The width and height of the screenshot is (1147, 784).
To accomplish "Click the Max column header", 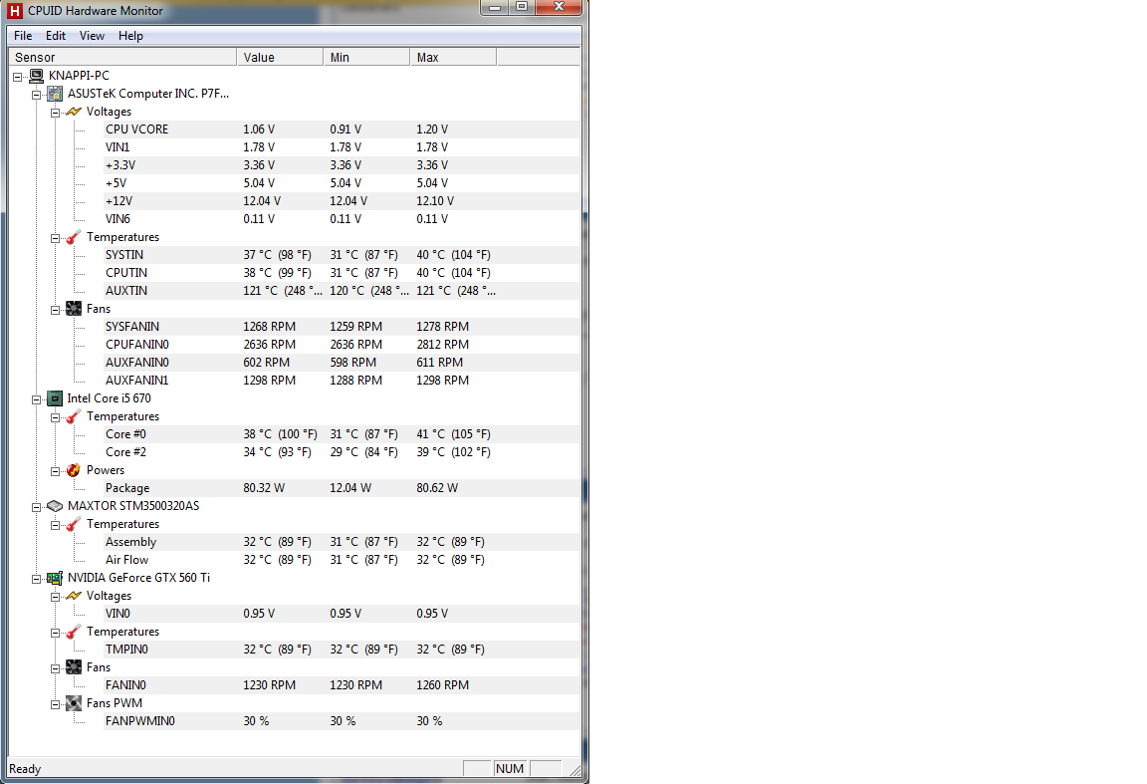I will pyautogui.click(x=453, y=57).
